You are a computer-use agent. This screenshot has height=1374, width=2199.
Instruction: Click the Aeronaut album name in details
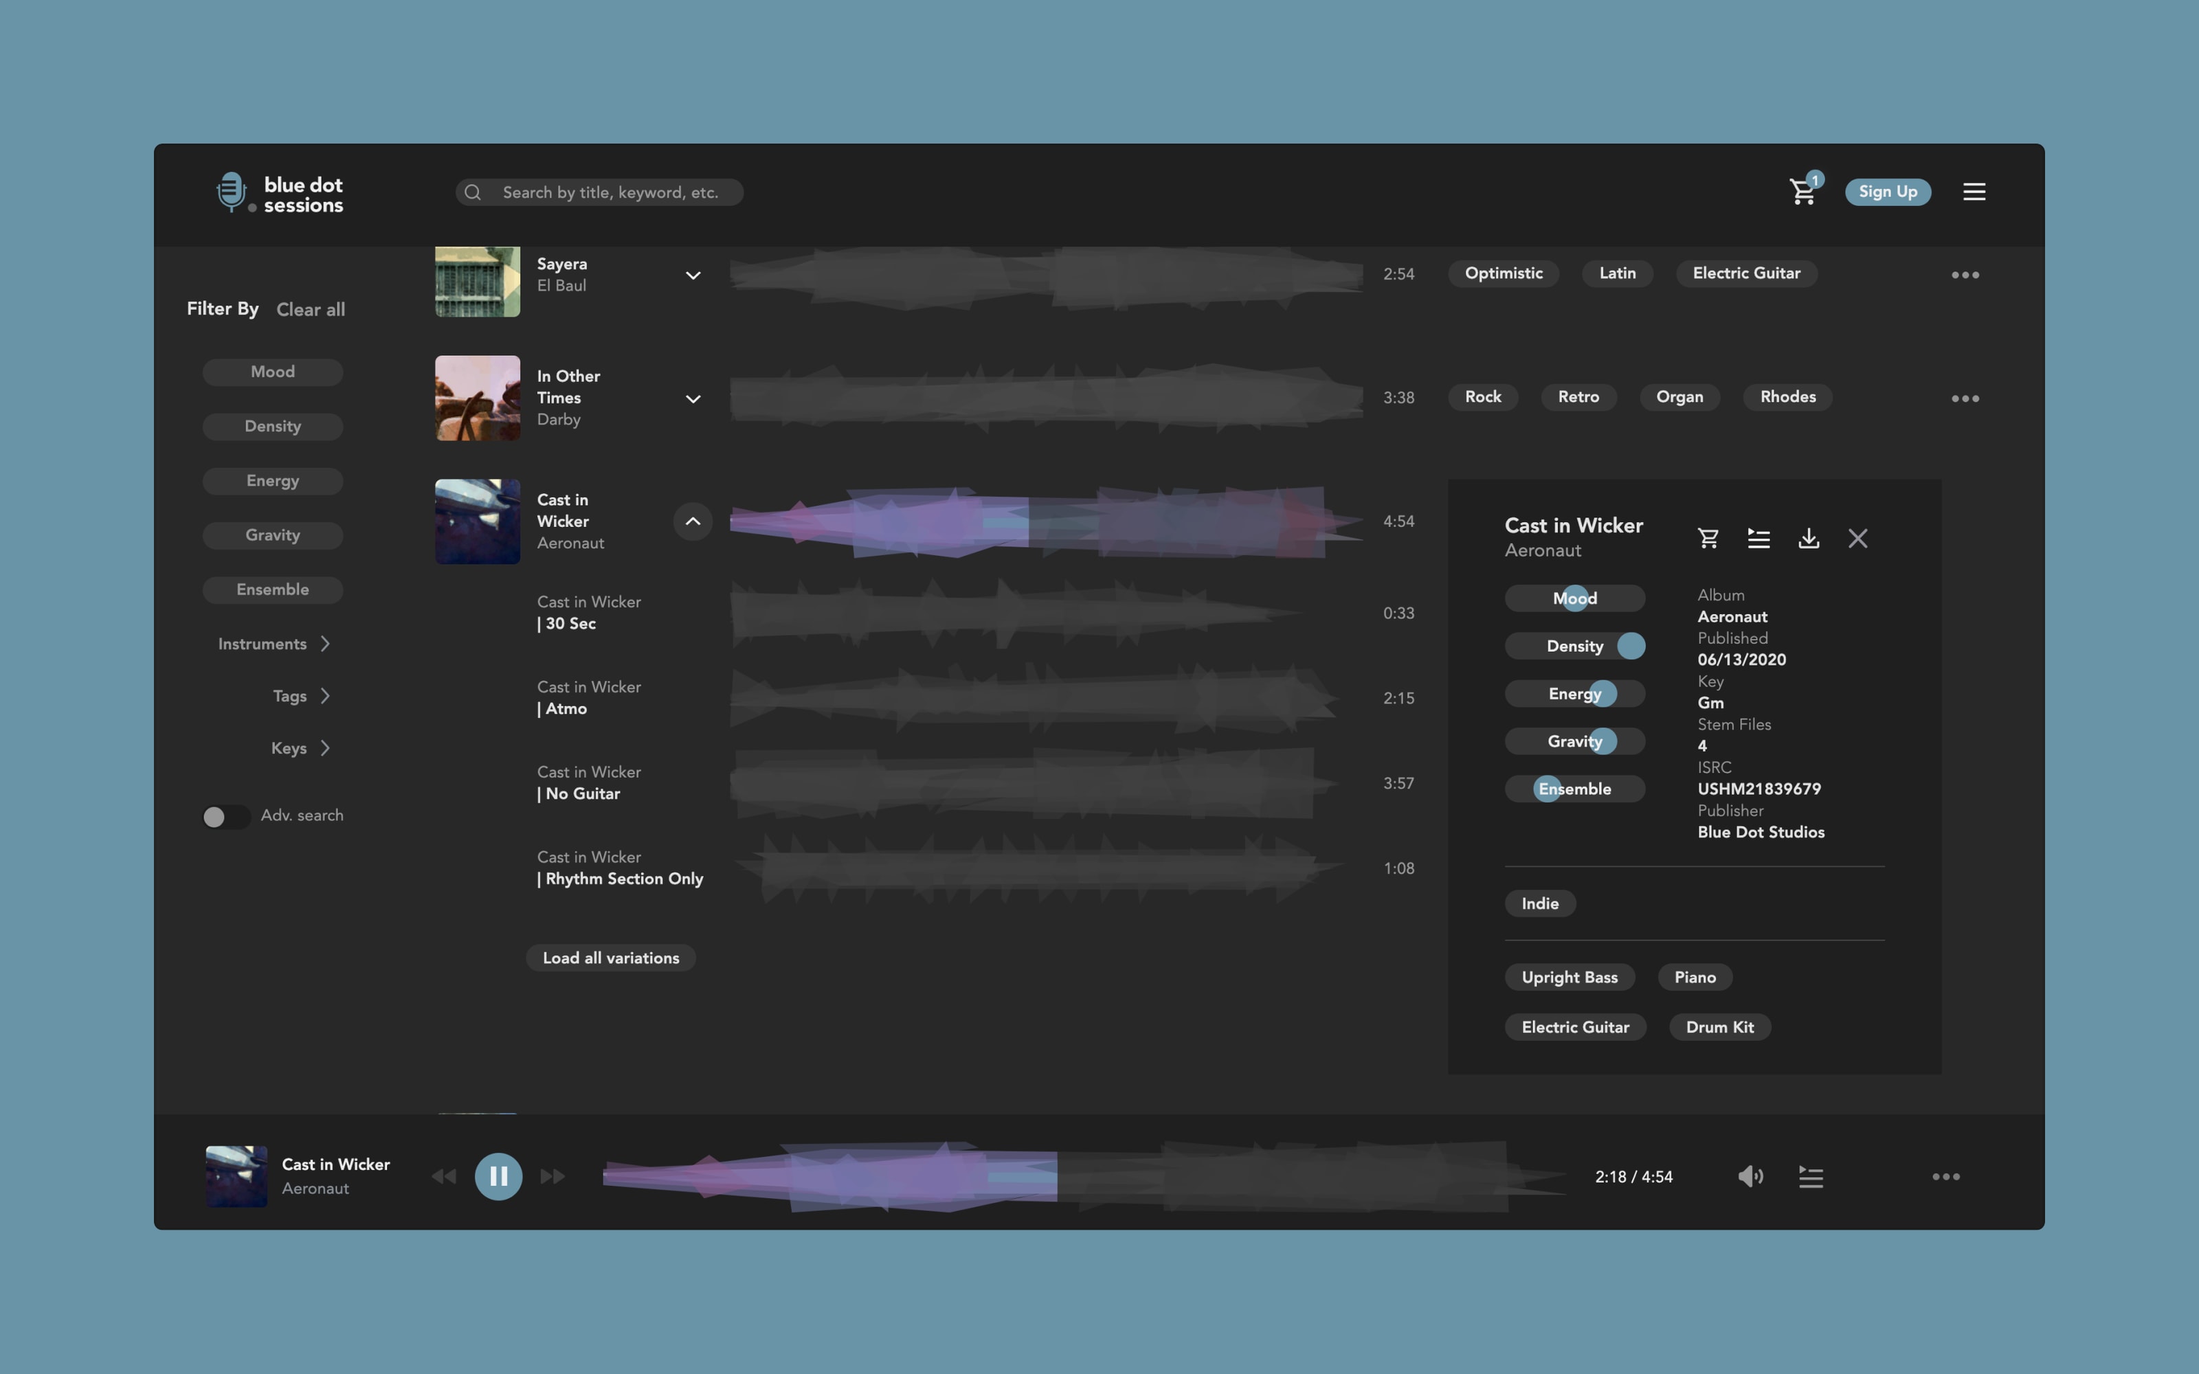[1732, 617]
